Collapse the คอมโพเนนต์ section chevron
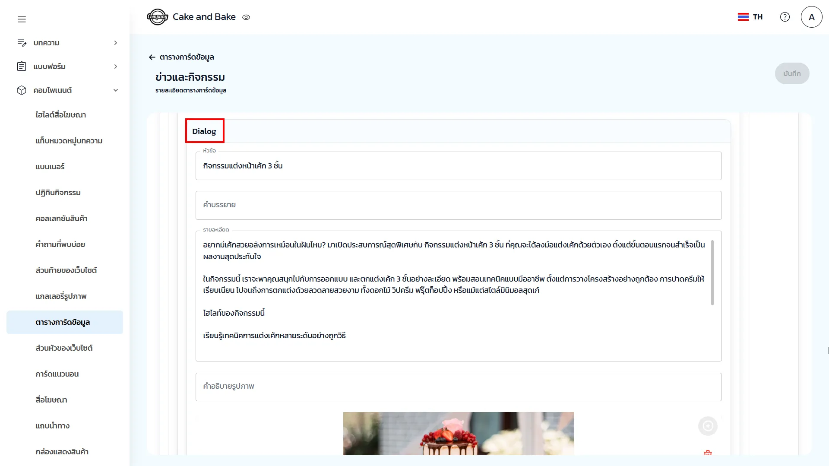829x466 pixels. (x=115, y=90)
